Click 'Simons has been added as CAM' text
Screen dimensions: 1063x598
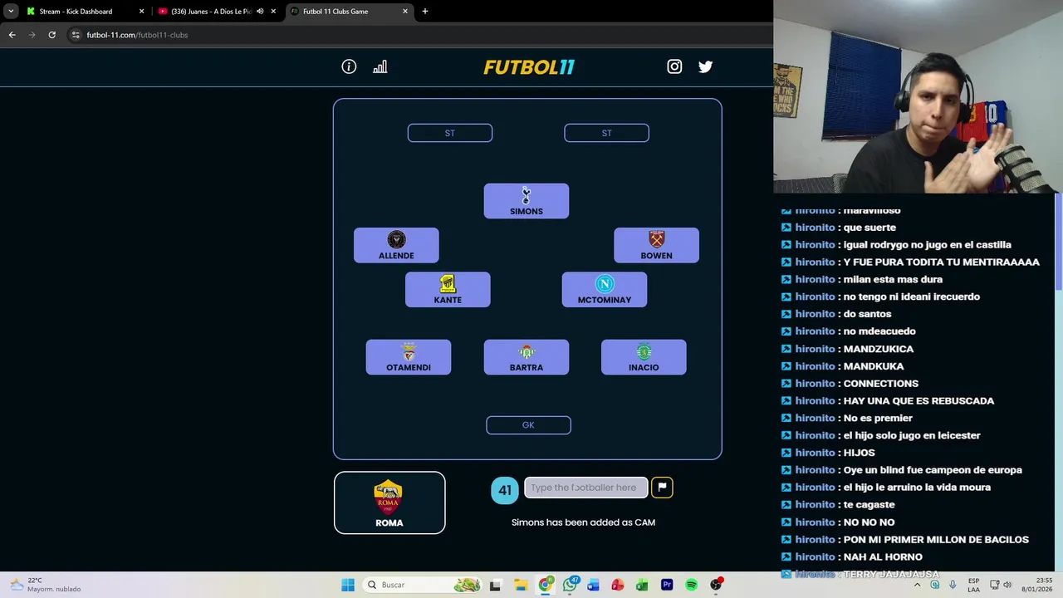(583, 522)
